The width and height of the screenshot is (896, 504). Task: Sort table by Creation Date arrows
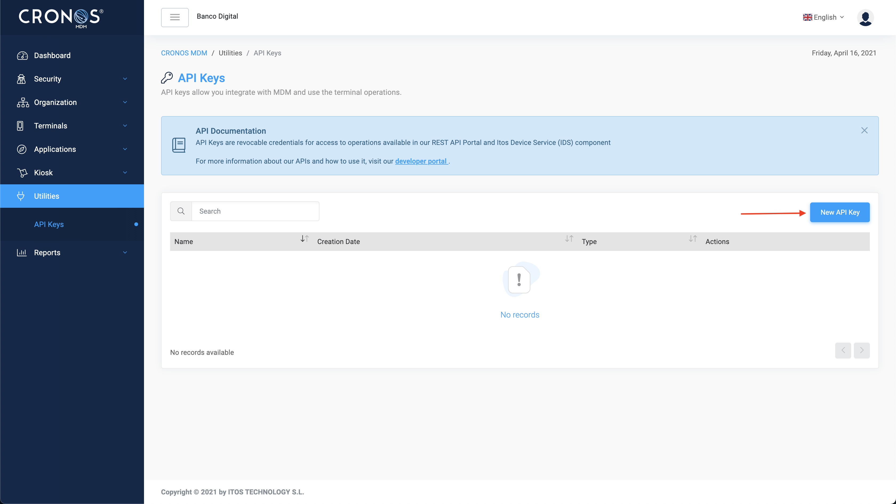click(x=569, y=239)
